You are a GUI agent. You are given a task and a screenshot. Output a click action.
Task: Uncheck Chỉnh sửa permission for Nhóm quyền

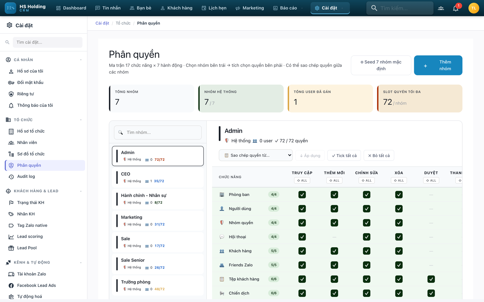[x=367, y=223]
